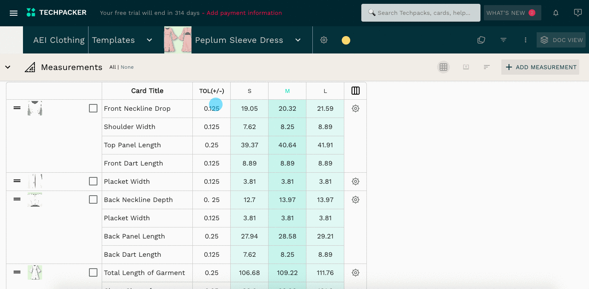Screen dimensions: 589x289
Task: Click the copy techpack icon
Action: [x=481, y=40]
